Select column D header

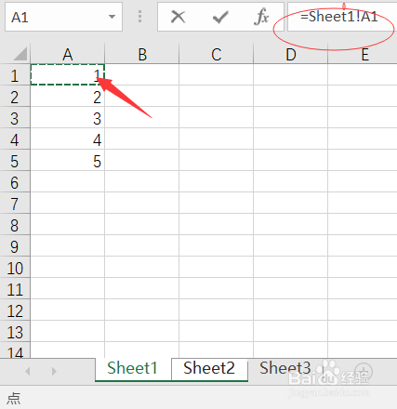pos(291,55)
